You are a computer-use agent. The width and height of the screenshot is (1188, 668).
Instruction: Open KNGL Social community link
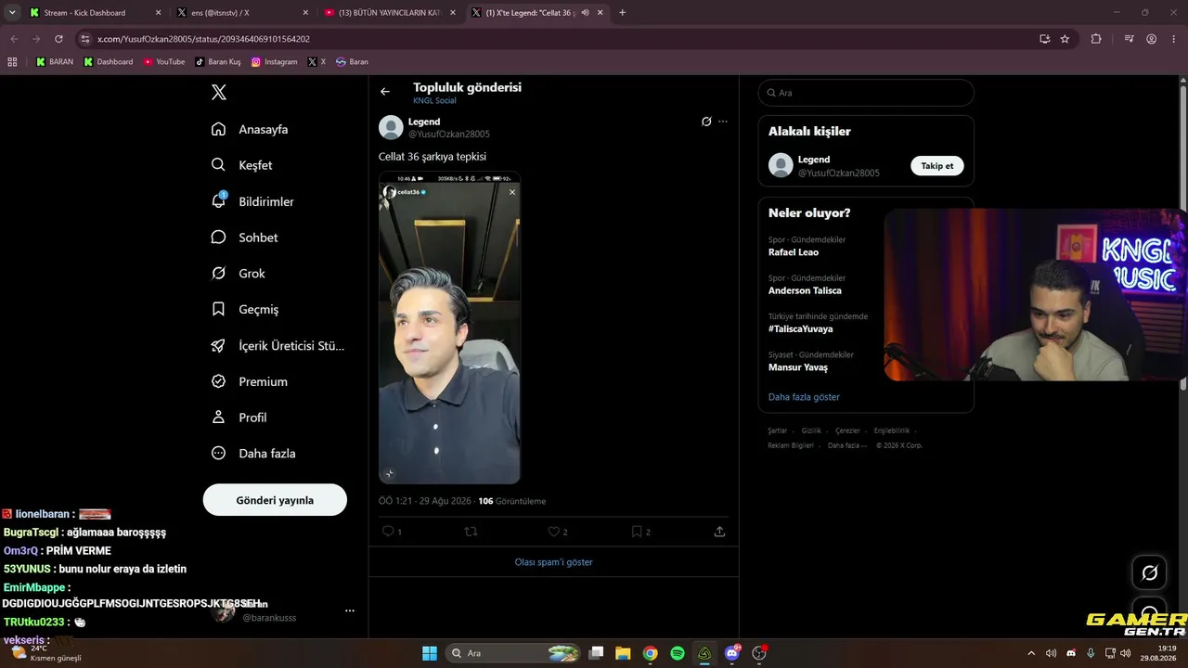pyautogui.click(x=434, y=100)
